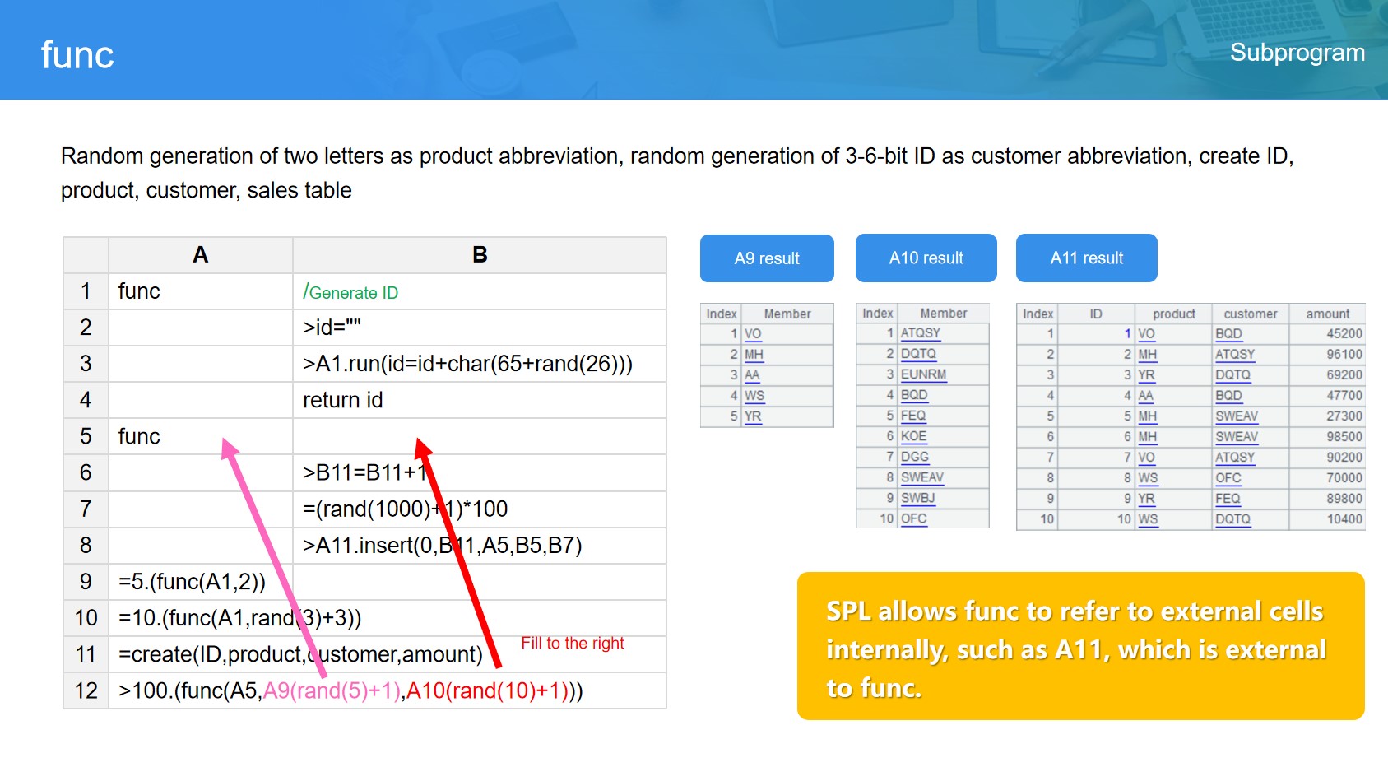Select cell >A11.insert(0,B11,A5,B5,B7)
This screenshot has height=781, width=1388.
click(x=480, y=545)
